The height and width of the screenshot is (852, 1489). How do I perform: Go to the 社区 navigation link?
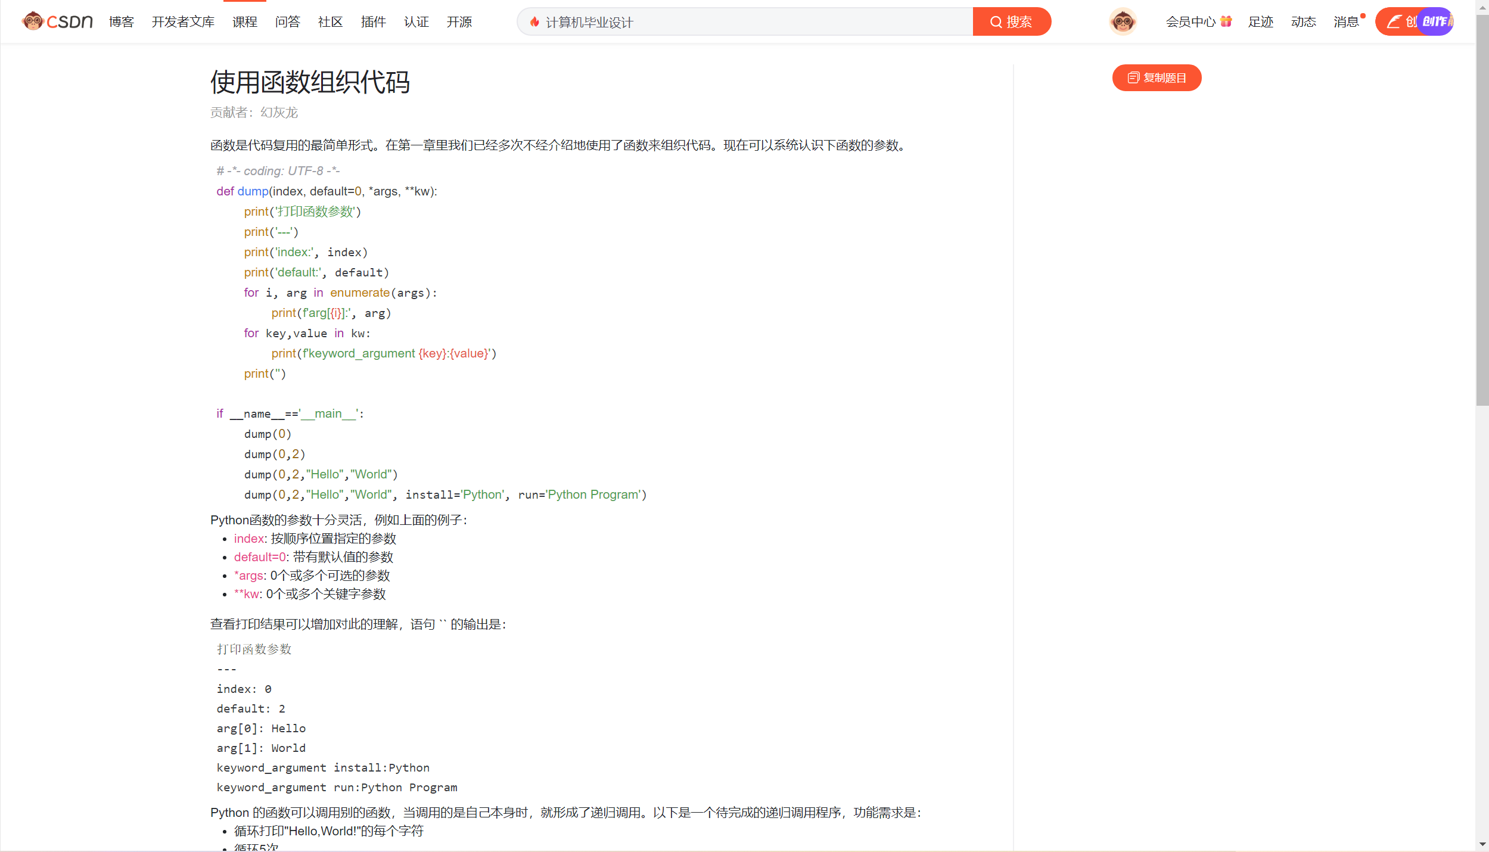click(331, 22)
